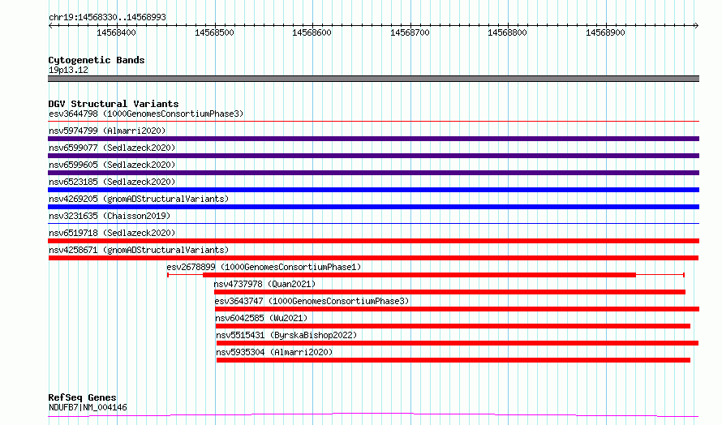This screenshot has width=722, height=425.
Task: Click the red bar for nsv6519718
Action: pyautogui.click(x=373, y=241)
